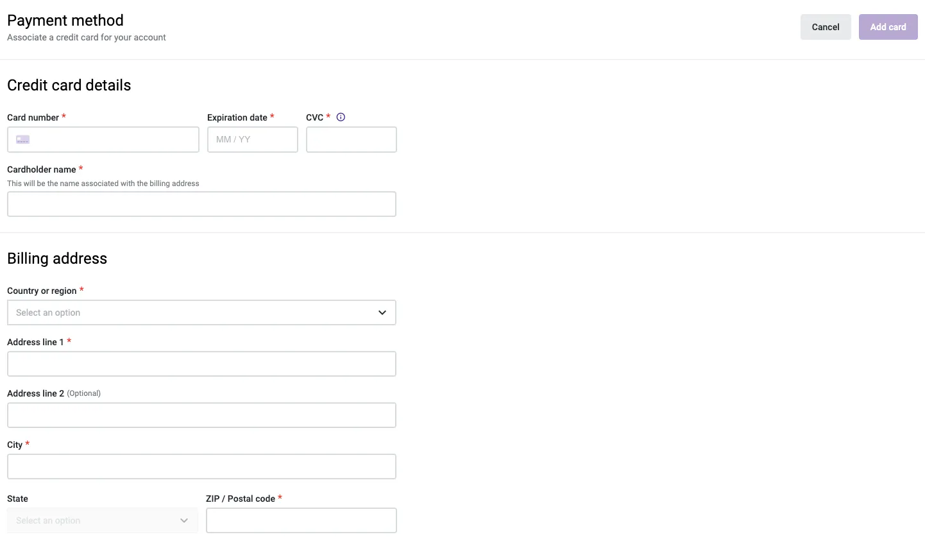Viewport: 925px width, 539px height.
Task: Click the Cancel button
Action: 826,27
